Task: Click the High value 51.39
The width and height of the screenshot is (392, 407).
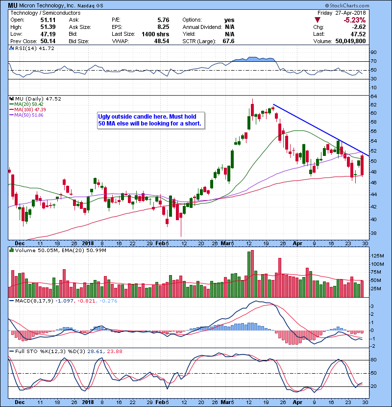Action: [x=48, y=27]
